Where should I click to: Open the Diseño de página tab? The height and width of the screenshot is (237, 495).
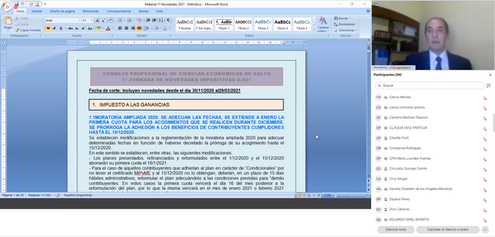tap(62, 11)
